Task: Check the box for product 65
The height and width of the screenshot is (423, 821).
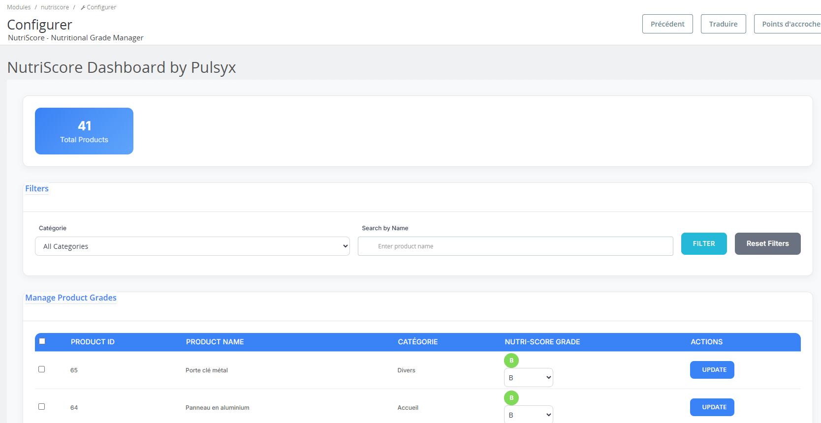Action: (x=42, y=369)
